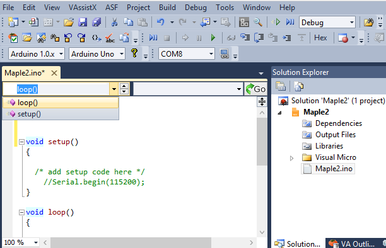The image size is (386, 248).
Task: Collapse the void loop() code block
Action: click(x=21, y=212)
